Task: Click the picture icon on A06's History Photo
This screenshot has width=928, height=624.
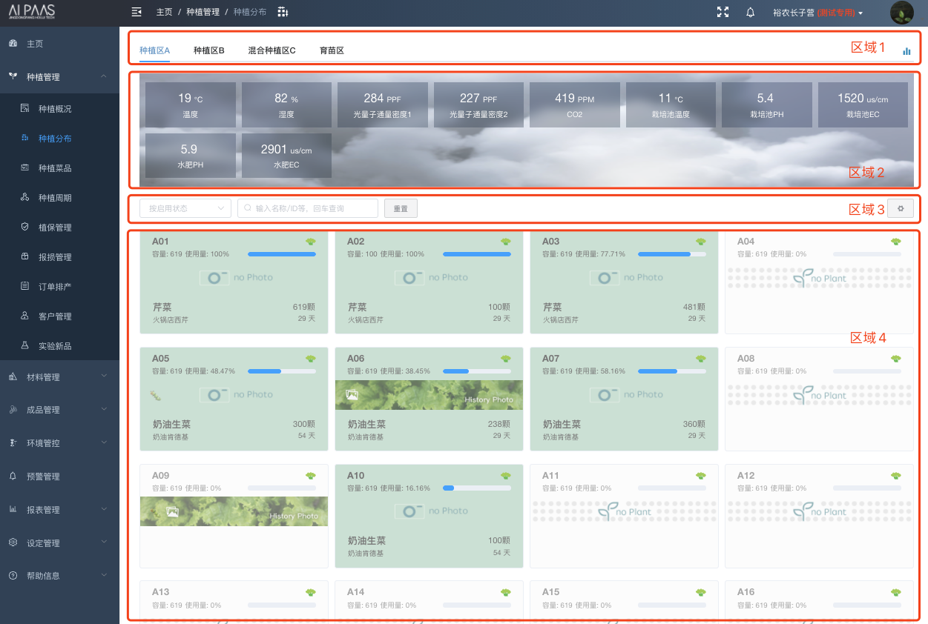Action: point(352,395)
